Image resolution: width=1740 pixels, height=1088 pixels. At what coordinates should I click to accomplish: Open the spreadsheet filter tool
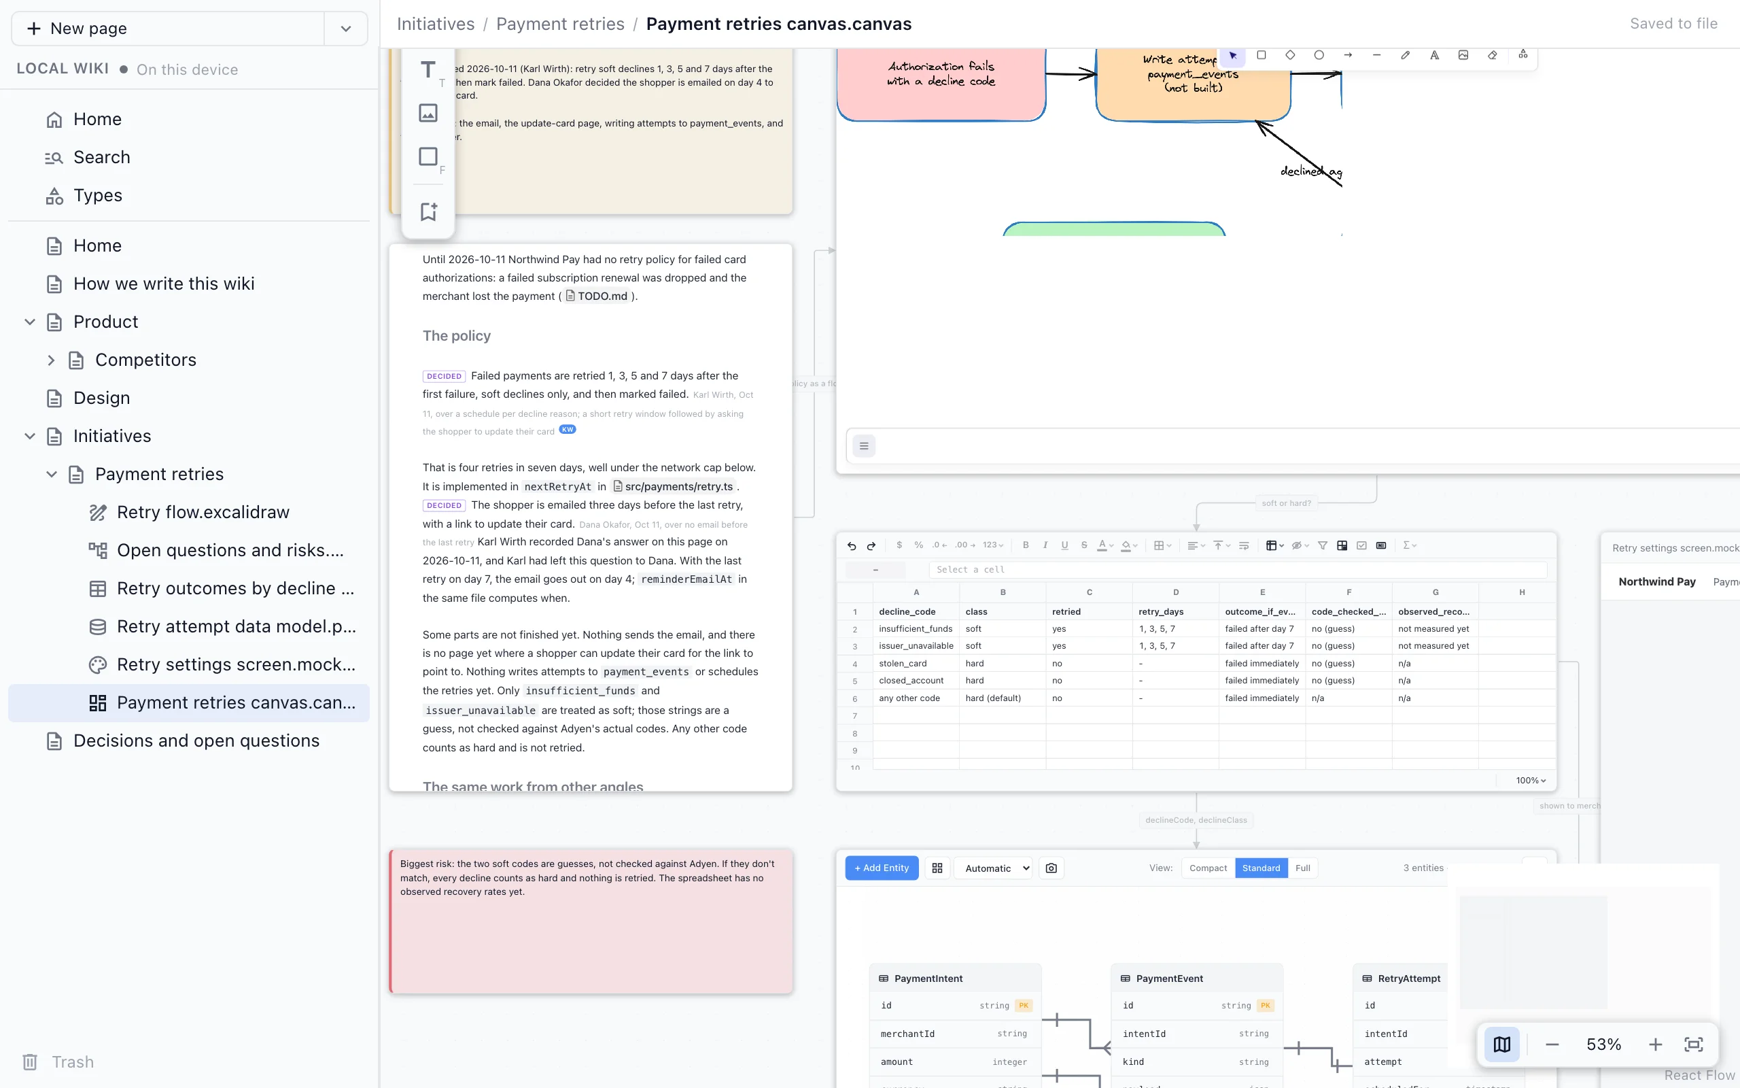pos(1322,545)
